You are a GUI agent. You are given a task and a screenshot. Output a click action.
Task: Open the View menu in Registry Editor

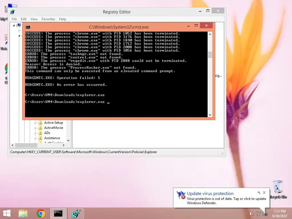(34, 19)
